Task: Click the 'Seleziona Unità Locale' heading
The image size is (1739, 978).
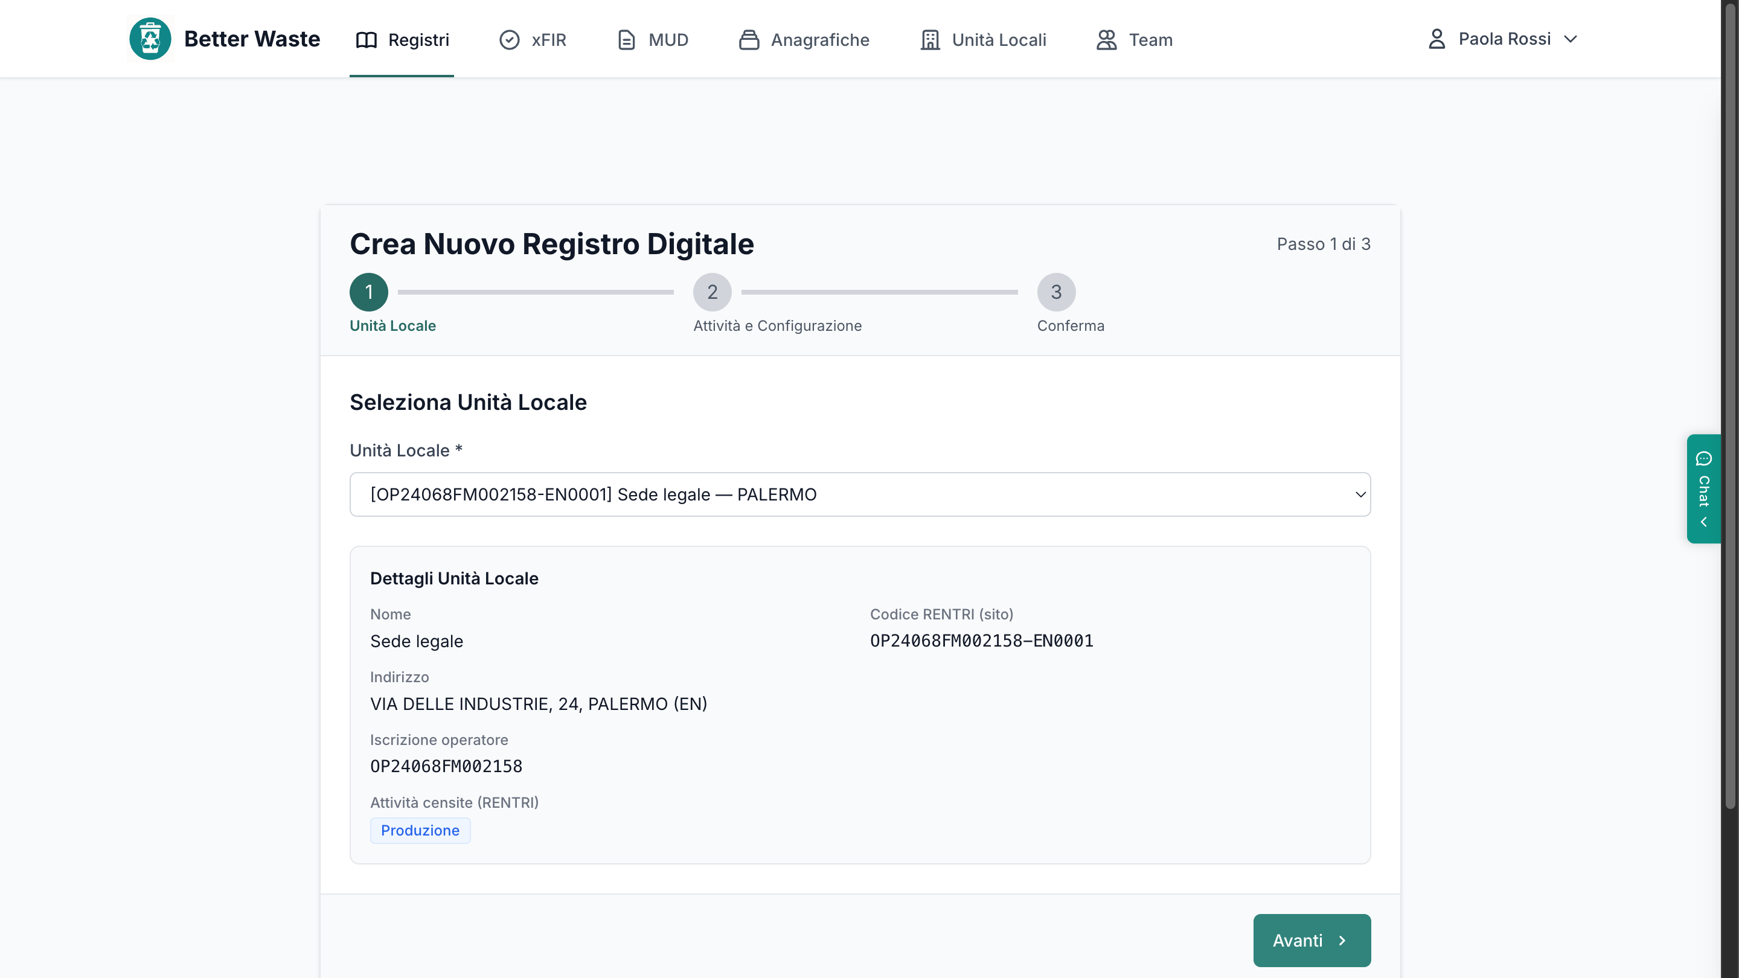Action: [x=468, y=401]
